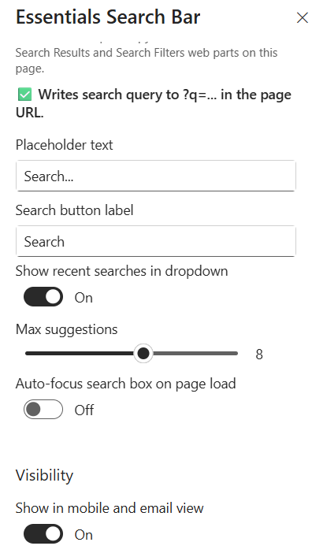Click the Search button label caption

(x=75, y=210)
